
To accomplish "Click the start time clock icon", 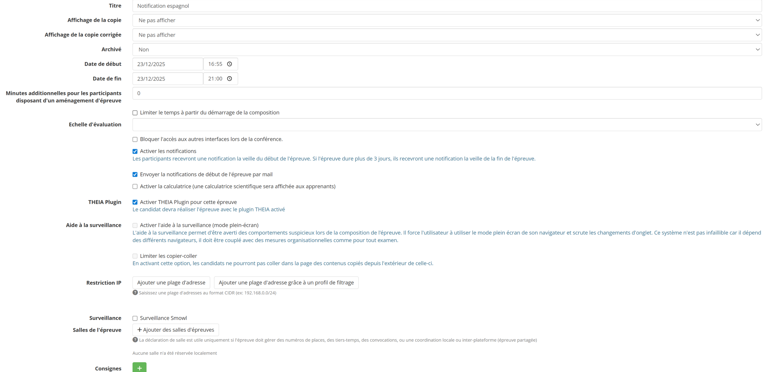I will 229,64.
